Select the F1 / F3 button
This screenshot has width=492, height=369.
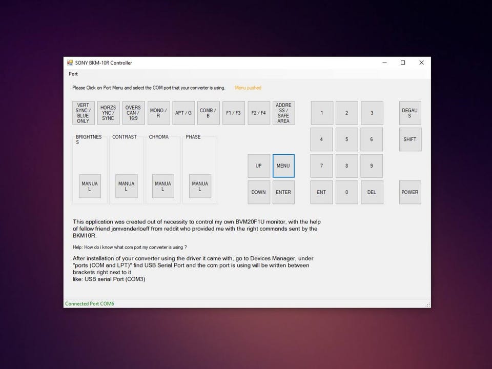click(234, 113)
